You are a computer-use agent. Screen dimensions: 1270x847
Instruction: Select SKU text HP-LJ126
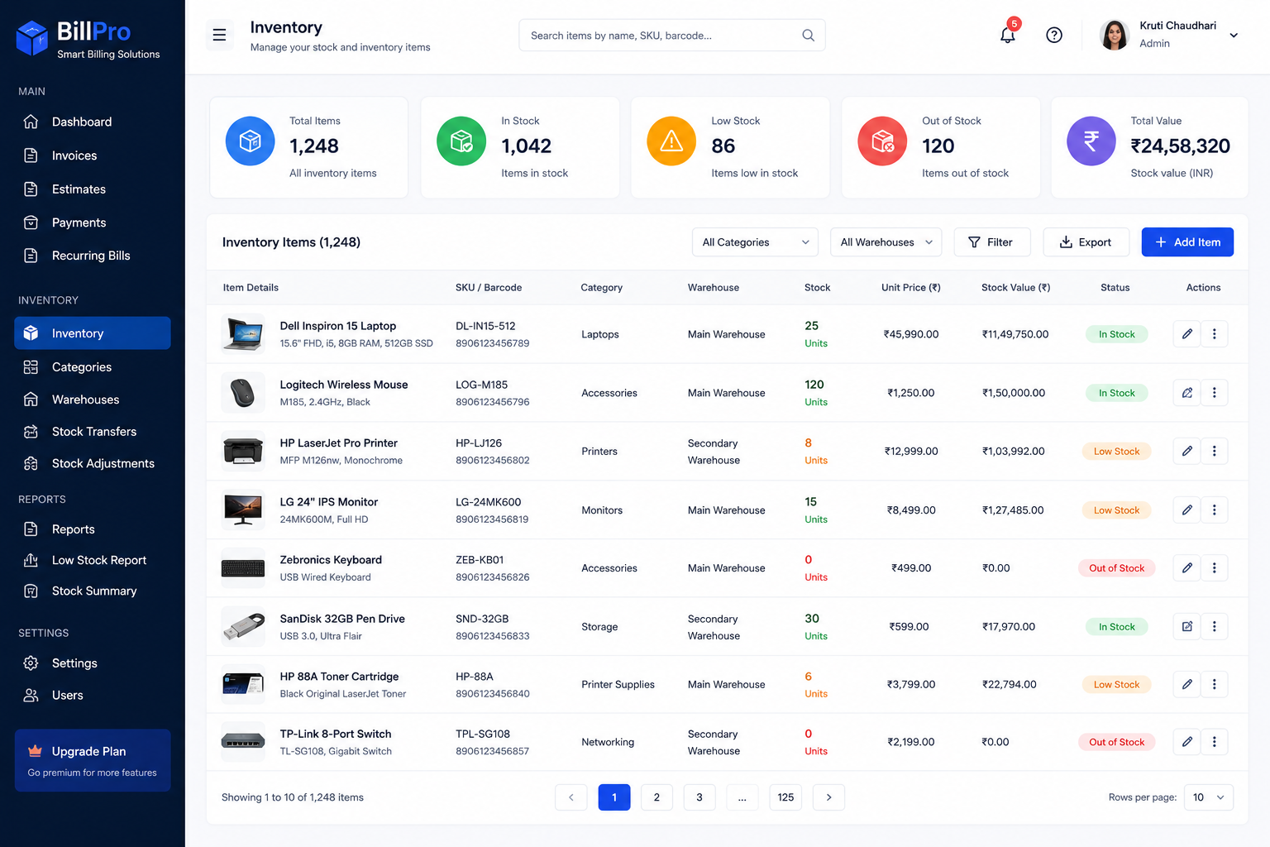[479, 443]
